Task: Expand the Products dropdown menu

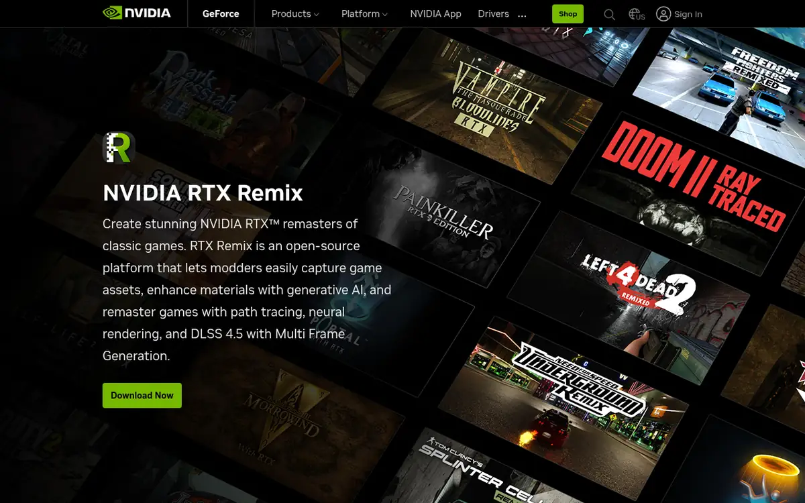Action: point(295,14)
